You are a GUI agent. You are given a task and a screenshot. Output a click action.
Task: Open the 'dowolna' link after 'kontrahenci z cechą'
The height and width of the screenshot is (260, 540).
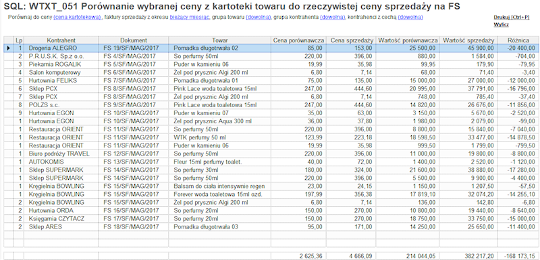click(410, 17)
